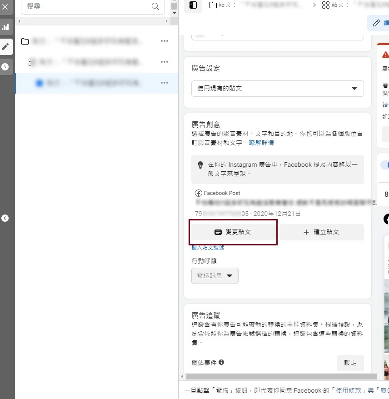Click into the 搜尋 search field
The height and width of the screenshot is (399, 389).
[86, 6]
